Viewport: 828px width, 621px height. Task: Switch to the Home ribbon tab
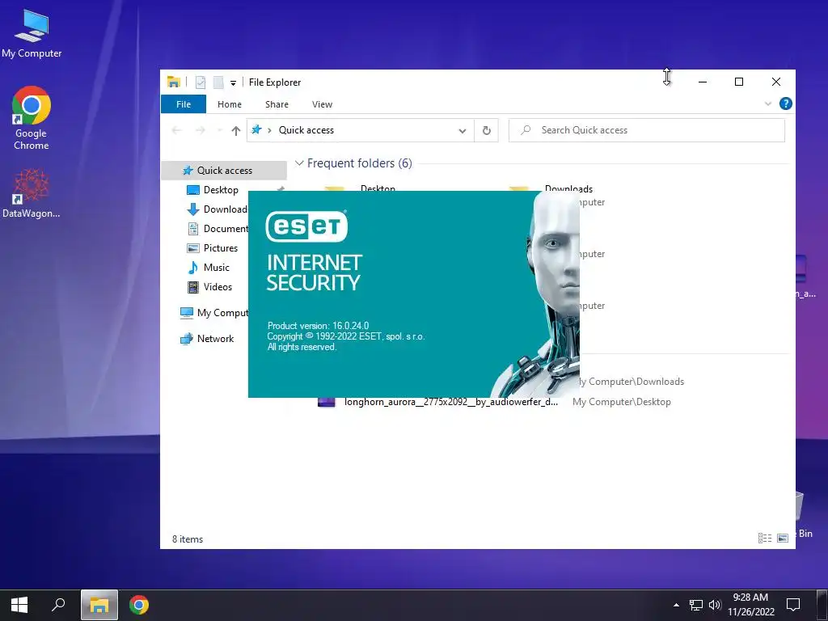(229, 104)
